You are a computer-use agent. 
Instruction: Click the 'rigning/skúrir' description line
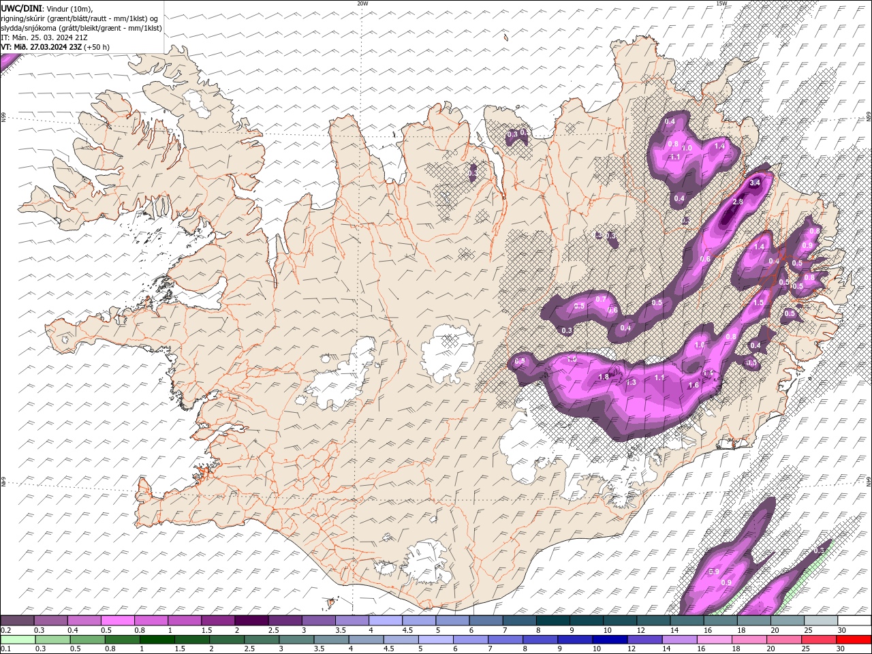tap(79, 18)
